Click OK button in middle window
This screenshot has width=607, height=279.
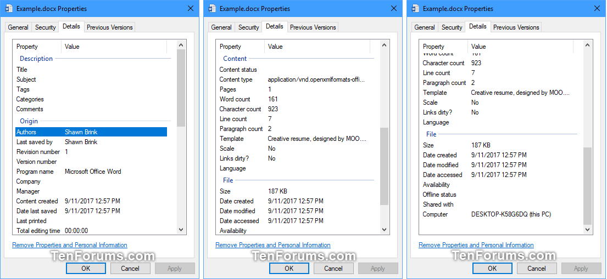(x=289, y=268)
